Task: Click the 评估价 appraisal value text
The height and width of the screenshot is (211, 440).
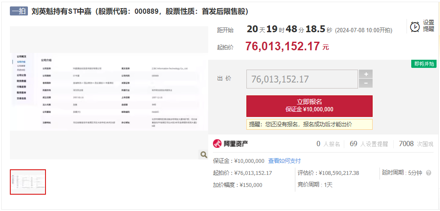Action: click(328, 173)
